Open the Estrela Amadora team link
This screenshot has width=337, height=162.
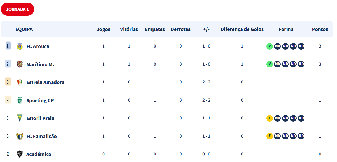[45, 82]
